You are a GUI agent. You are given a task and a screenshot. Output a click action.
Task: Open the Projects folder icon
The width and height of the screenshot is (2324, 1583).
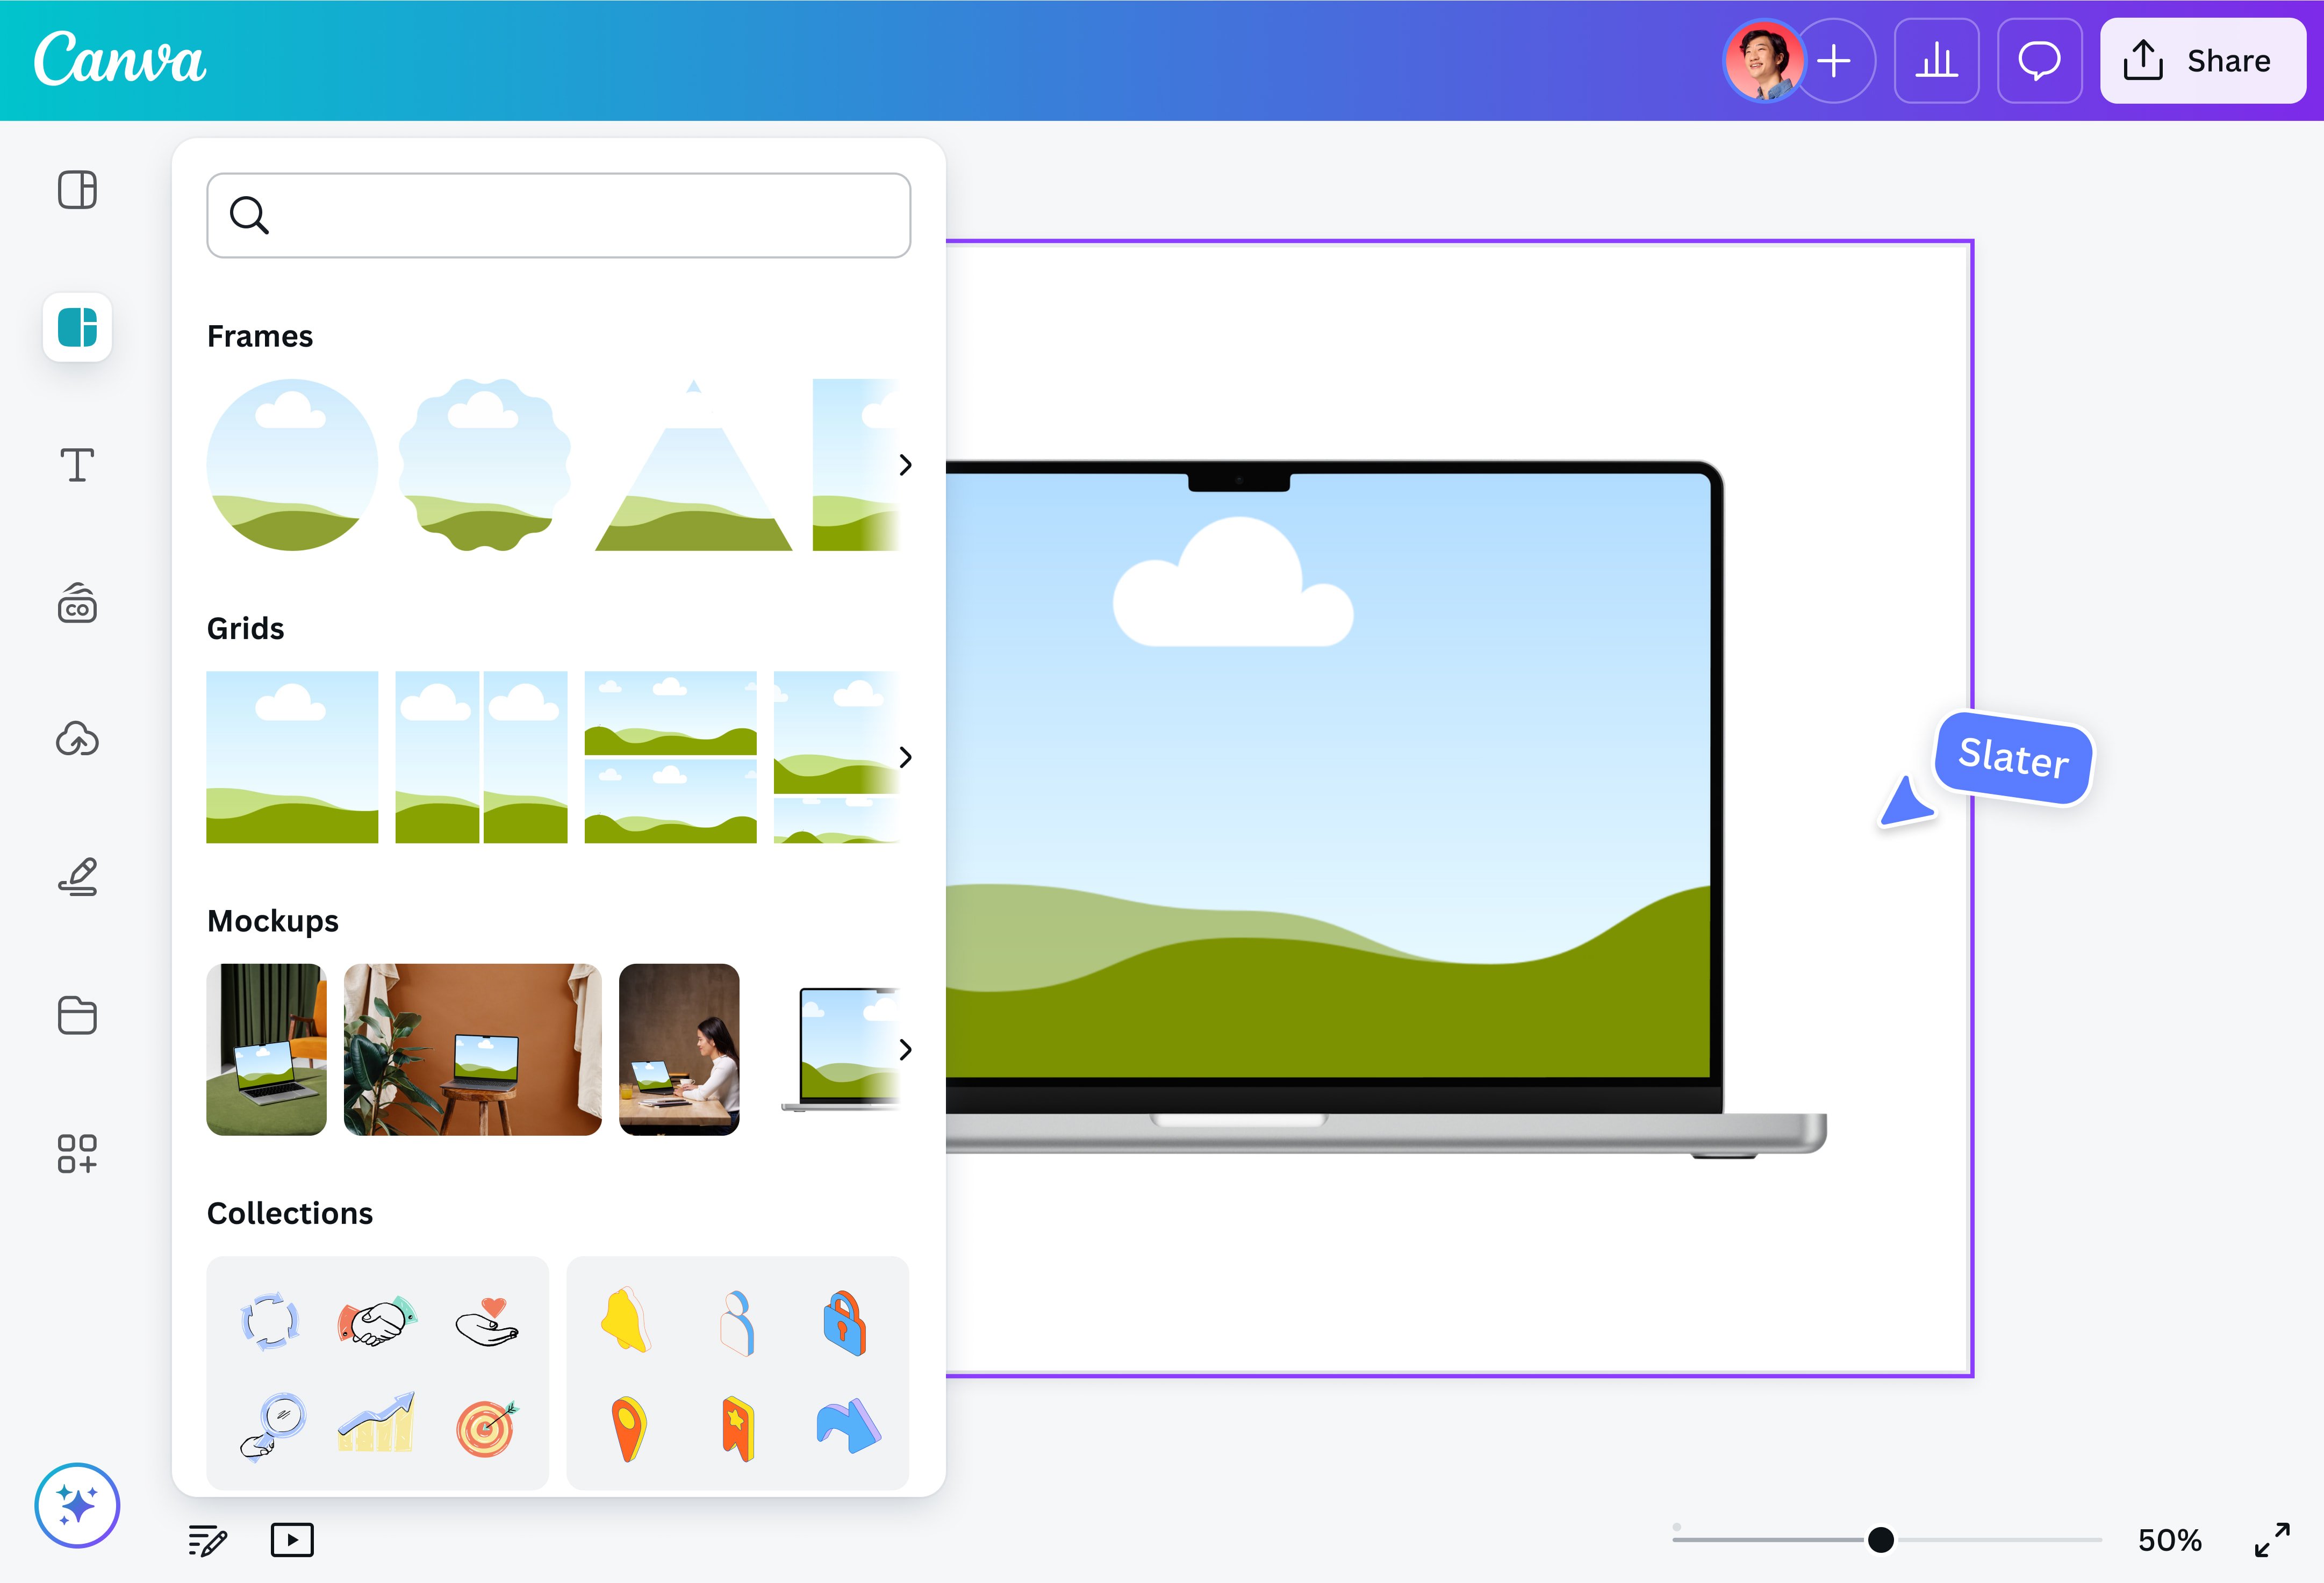coord(77,1015)
